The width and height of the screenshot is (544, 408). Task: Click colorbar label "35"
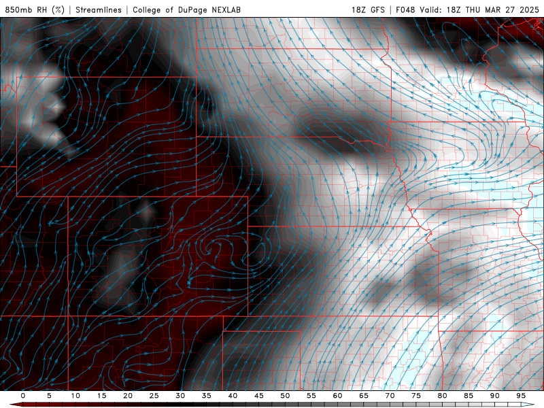point(207,396)
